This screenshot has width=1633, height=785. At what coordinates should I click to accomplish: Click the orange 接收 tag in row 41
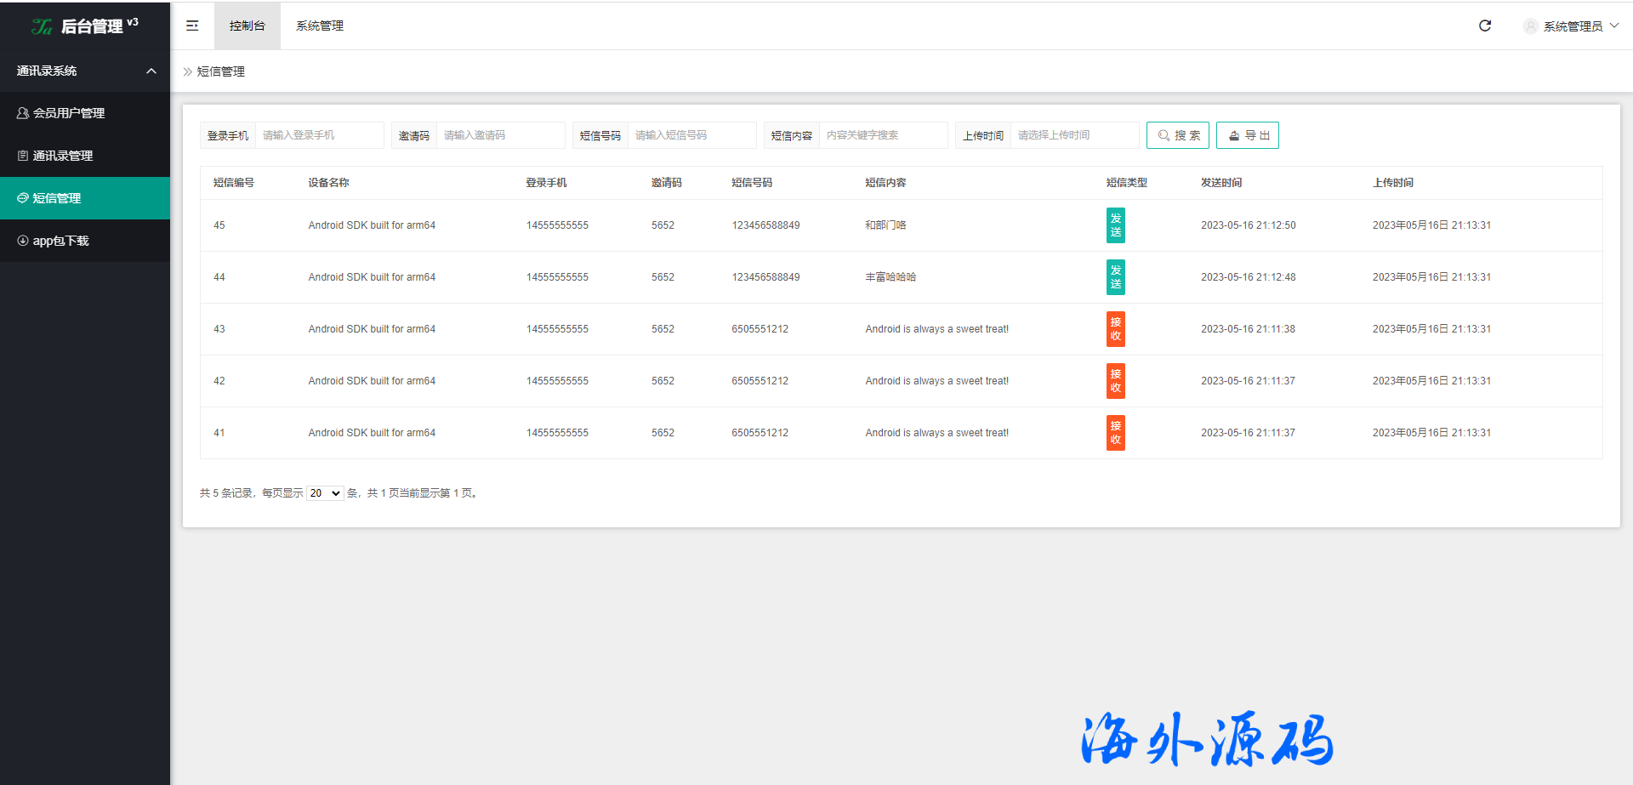tap(1115, 433)
